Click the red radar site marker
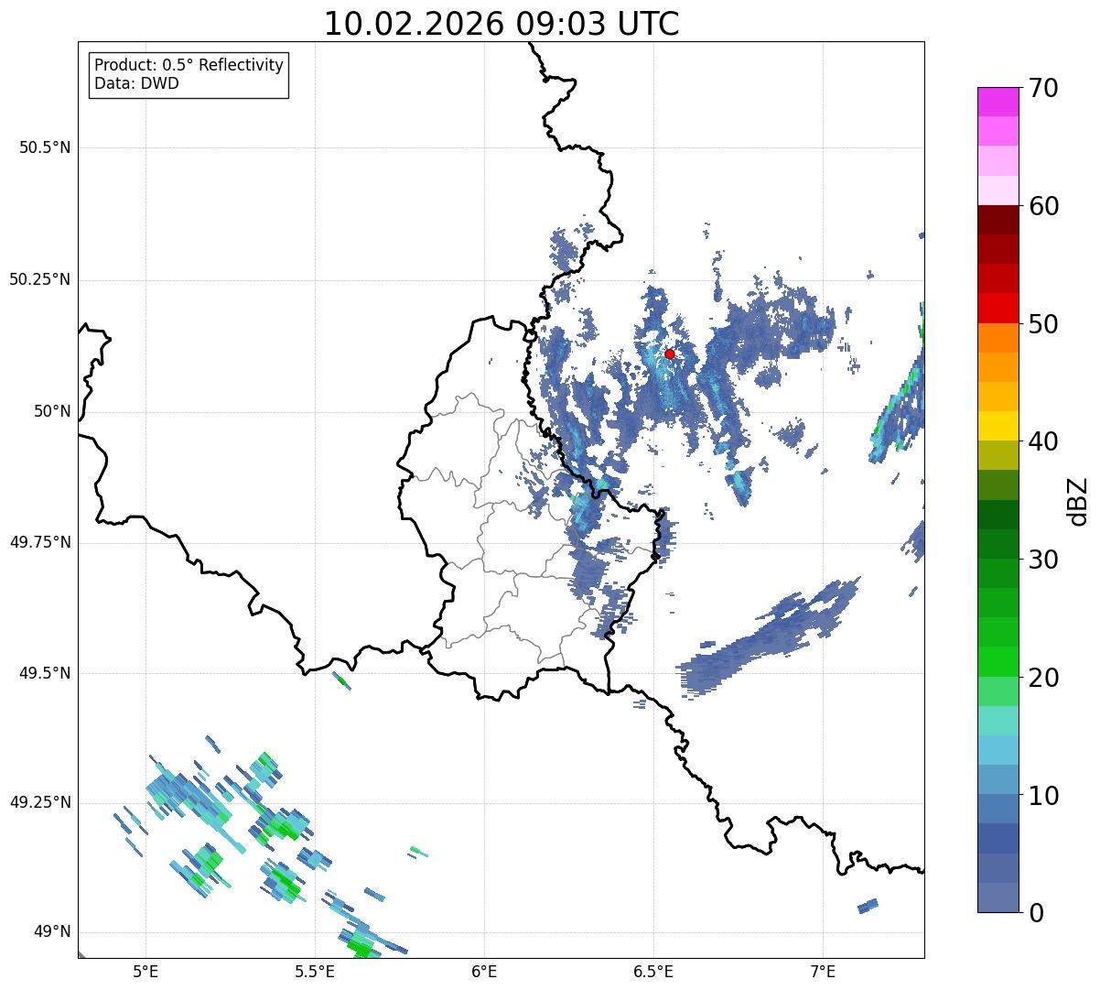Image resolution: width=1100 pixels, height=990 pixels. [x=669, y=354]
